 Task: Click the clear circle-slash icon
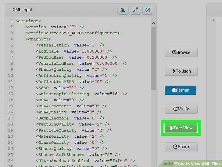pyautogui.click(x=148, y=10)
